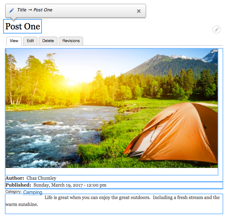
Task: Click the Author field row
Action: coord(114,178)
